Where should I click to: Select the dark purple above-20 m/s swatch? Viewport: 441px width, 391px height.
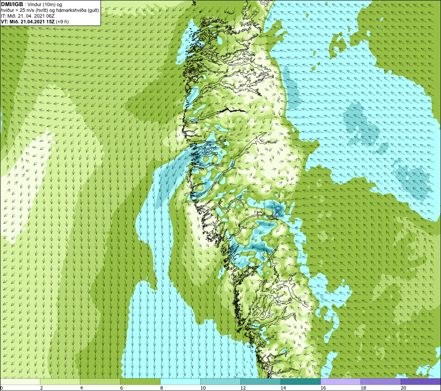pyautogui.click(x=421, y=381)
